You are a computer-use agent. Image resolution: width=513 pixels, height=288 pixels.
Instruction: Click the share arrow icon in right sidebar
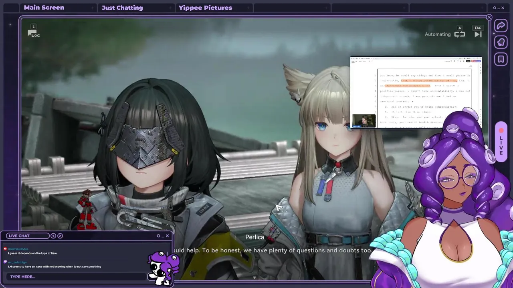click(501, 26)
